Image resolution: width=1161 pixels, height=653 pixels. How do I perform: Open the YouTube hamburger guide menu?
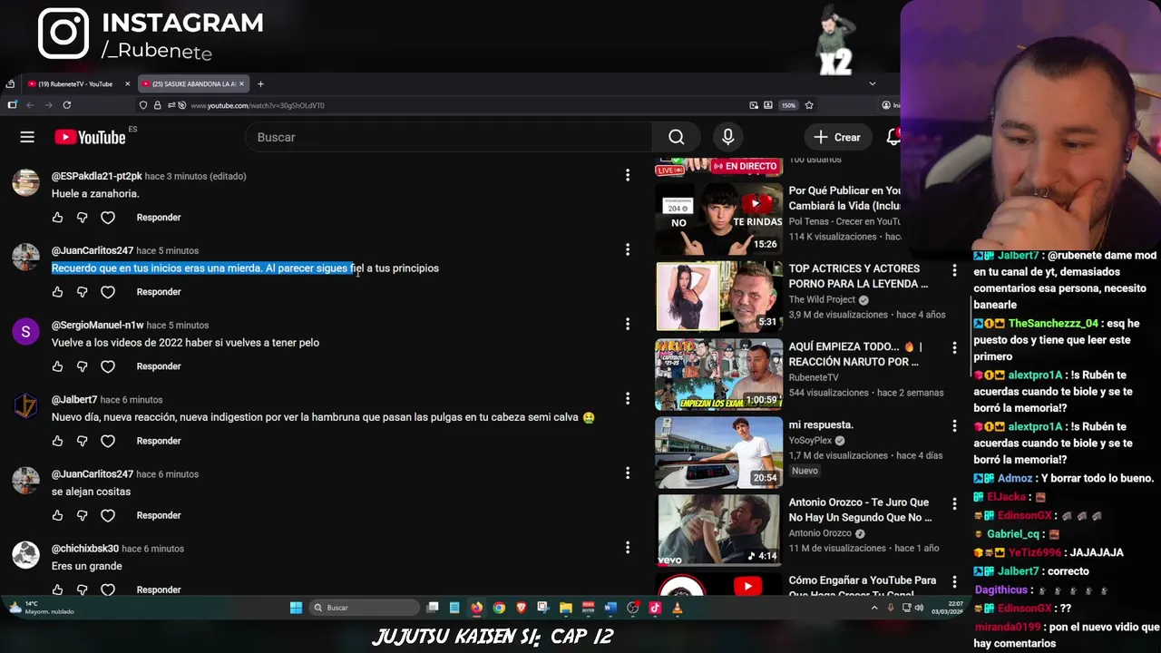tap(27, 137)
